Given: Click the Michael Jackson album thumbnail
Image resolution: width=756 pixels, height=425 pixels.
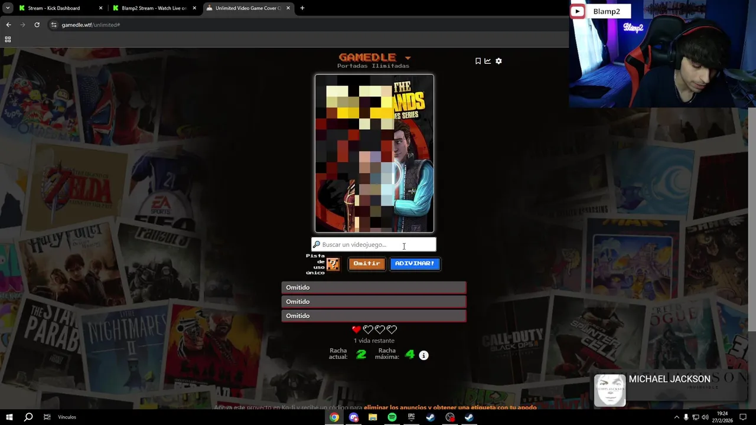Looking at the screenshot, I should click(610, 390).
